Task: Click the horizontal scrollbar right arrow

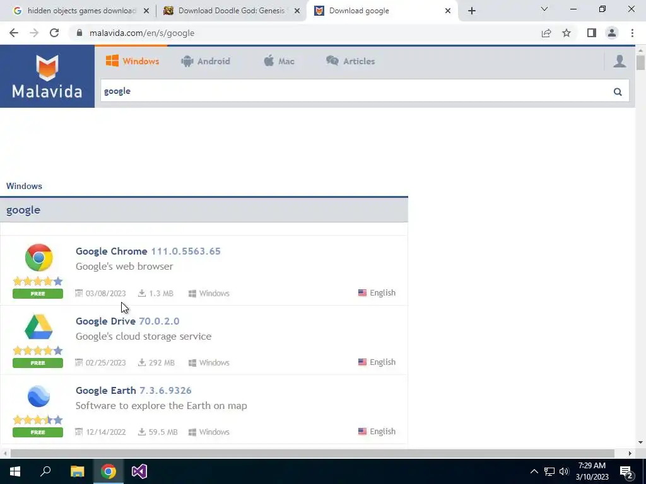Action: click(630, 453)
